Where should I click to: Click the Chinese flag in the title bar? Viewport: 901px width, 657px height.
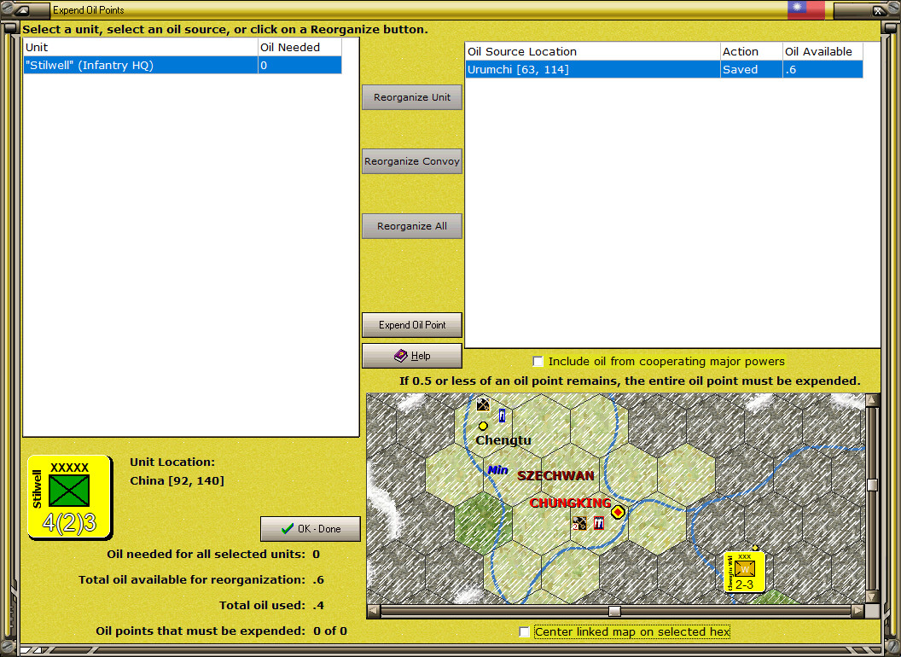[x=805, y=9]
